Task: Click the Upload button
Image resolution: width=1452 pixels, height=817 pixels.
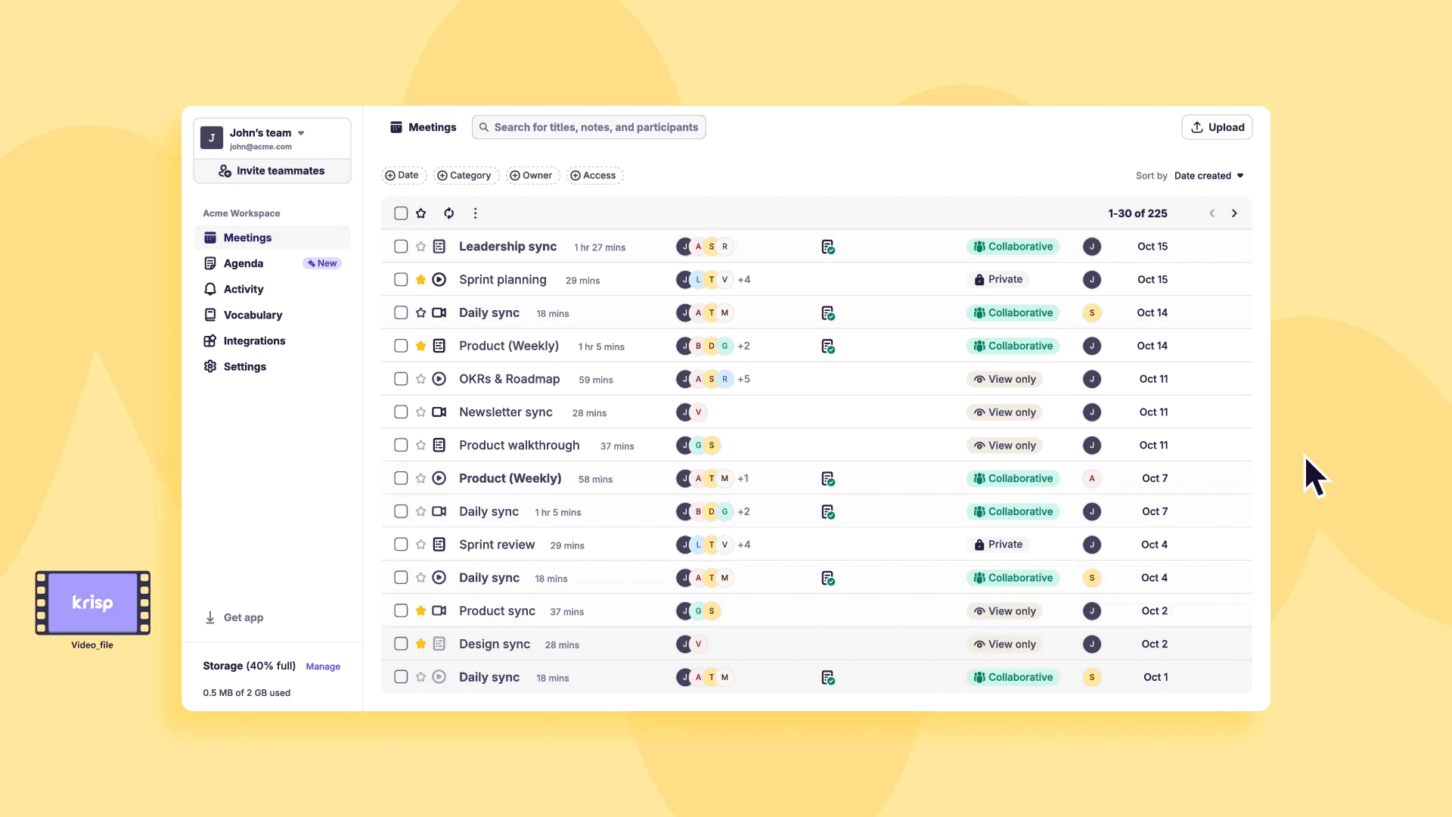Action: click(x=1217, y=127)
